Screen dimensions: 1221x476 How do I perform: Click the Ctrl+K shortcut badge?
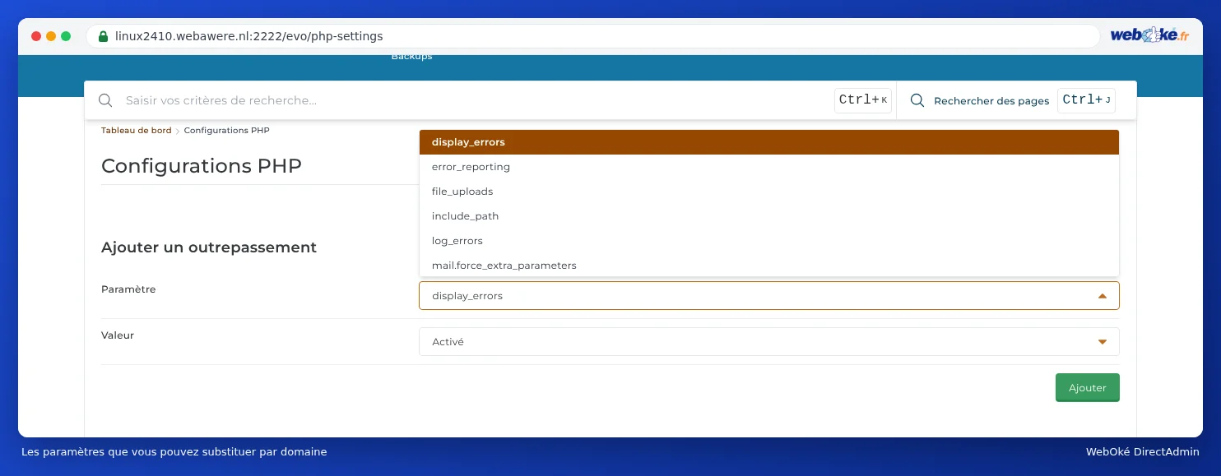[863, 100]
